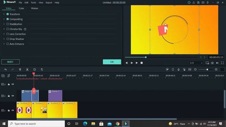The height and width of the screenshot is (127, 226).
Task: Expand the Auto Enhance section arrow
Action: click(x=4, y=44)
